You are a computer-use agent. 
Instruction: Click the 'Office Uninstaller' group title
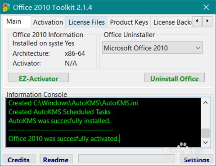click(x=129, y=35)
